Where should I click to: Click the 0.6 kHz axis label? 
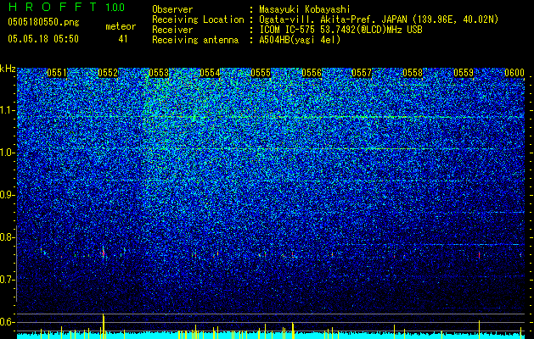click(8, 322)
